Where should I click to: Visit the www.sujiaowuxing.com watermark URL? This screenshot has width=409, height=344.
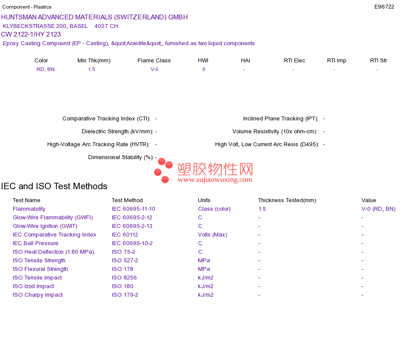(x=215, y=180)
